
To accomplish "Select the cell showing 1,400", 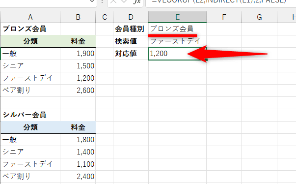I will pyautogui.click(x=78, y=152).
